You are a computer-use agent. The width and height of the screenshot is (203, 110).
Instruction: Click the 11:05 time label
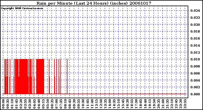pos(87,104)
